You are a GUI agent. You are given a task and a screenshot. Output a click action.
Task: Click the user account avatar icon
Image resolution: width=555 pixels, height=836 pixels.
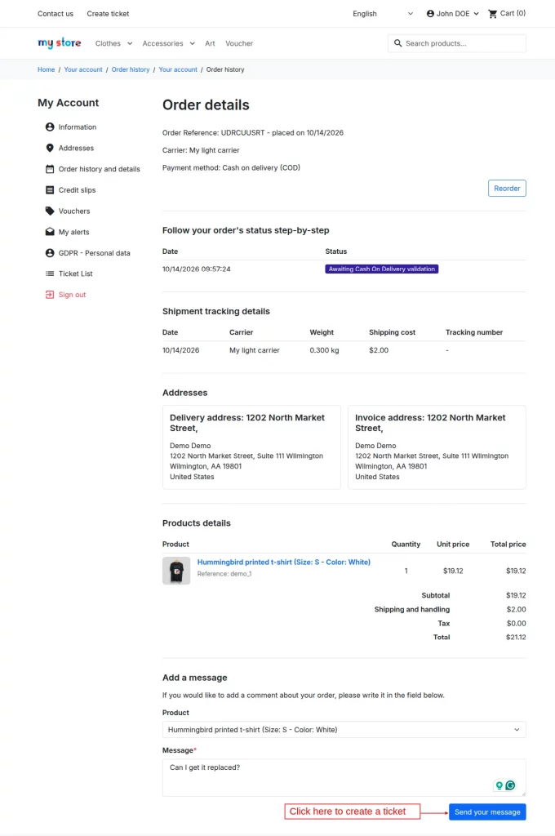430,14
